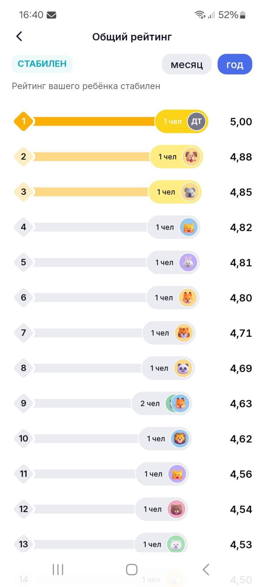Tap the dog avatar in second place
Image resolution: width=264 pixels, height=587 pixels.
pyautogui.click(x=191, y=156)
